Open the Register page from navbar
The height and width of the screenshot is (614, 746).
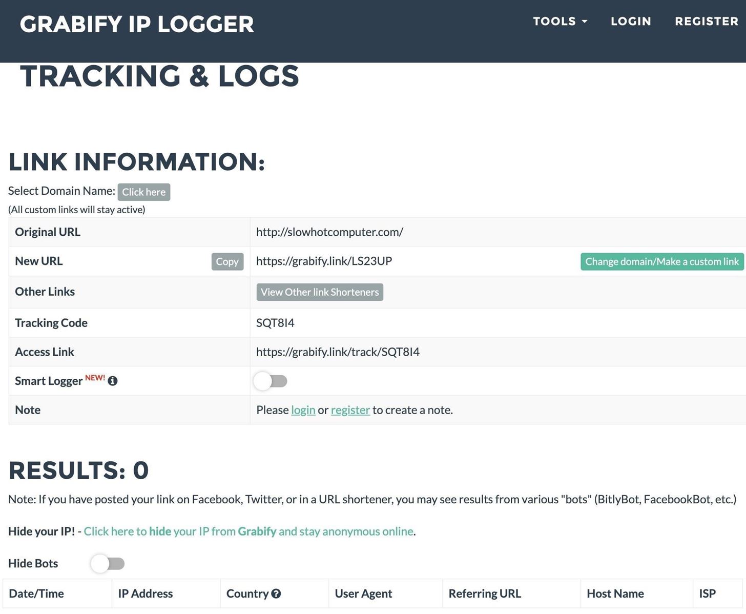(707, 21)
